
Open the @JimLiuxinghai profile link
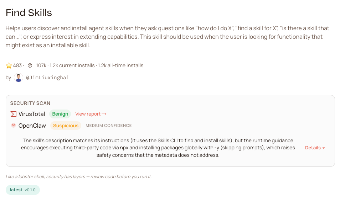point(47,78)
